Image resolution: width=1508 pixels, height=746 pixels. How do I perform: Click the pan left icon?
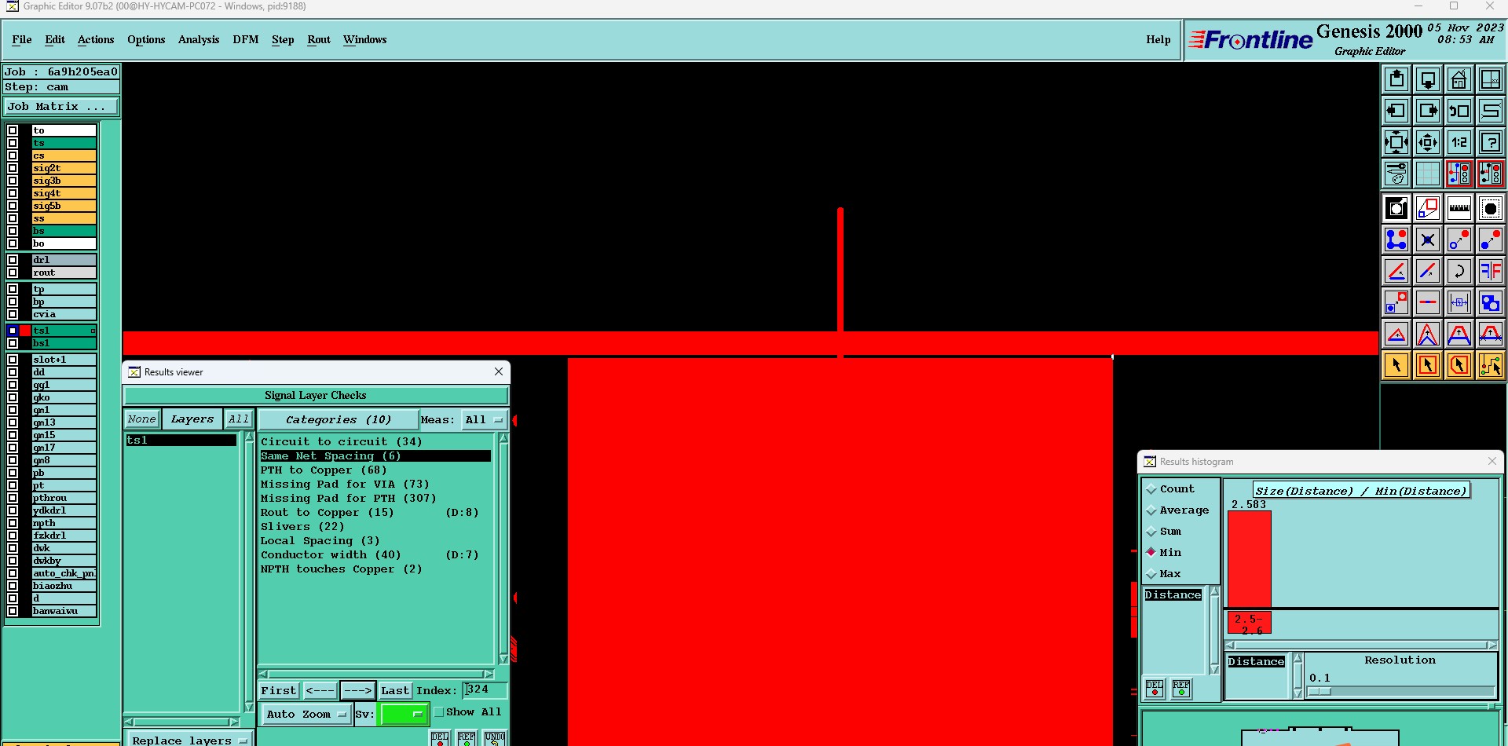(1396, 111)
